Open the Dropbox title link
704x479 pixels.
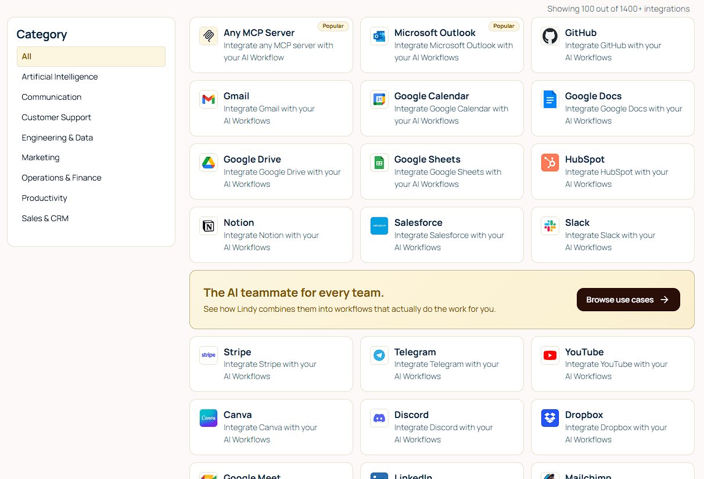[x=584, y=415]
